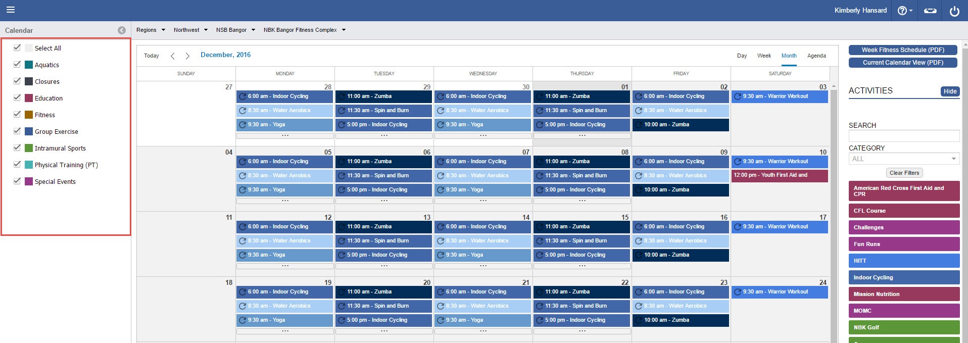The height and width of the screenshot is (343, 968).
Task: Click the help question mark icon
Action: 902,11
